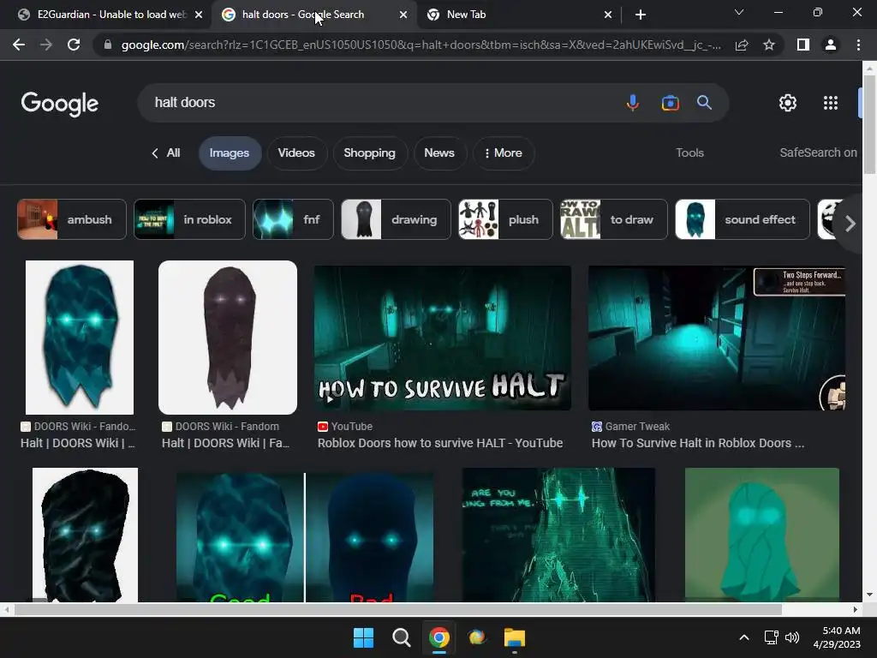Image resolution: width=877 pixels, height=658 pixels.
Task: Open the Good versus Bad Halt image
Action: tap(305, 537)
